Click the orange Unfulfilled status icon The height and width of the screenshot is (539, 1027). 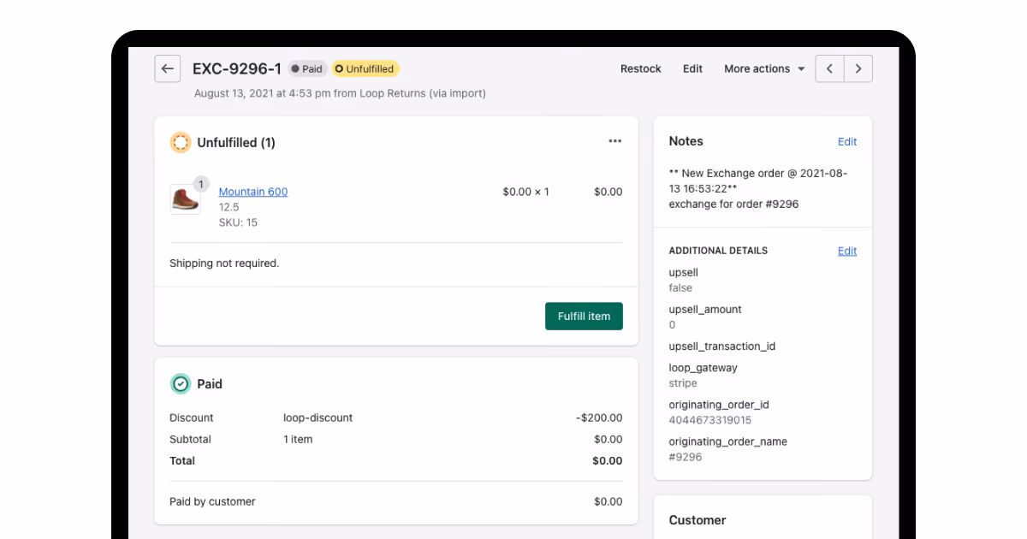[x=180, y=143]
